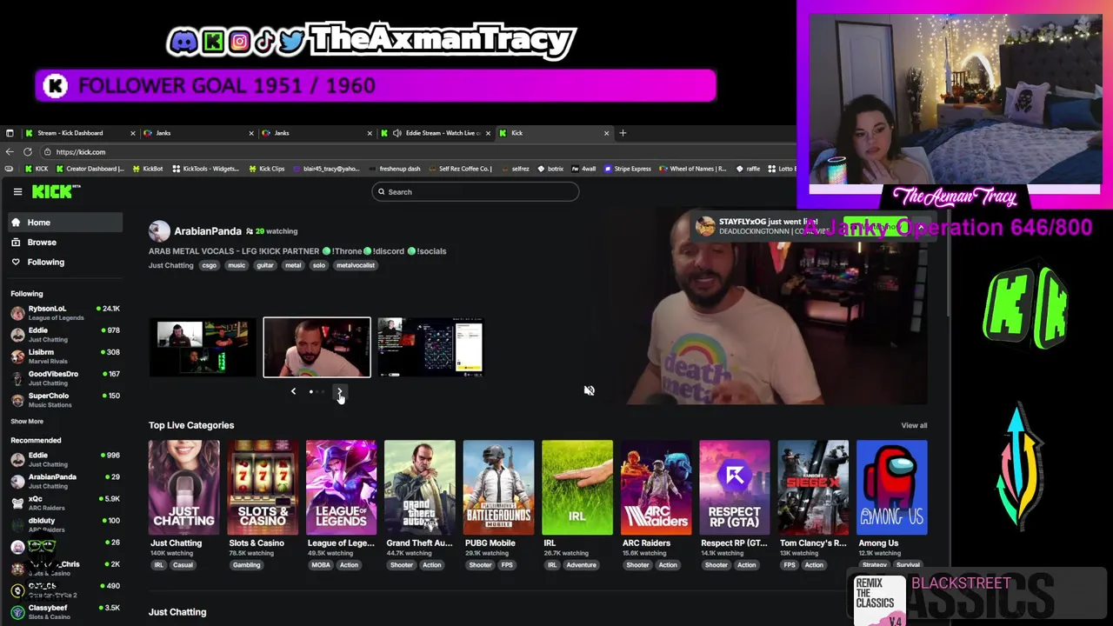Go to the previous carousel stream arrow
Viewport: 1113px width, 626px height.
293,392
